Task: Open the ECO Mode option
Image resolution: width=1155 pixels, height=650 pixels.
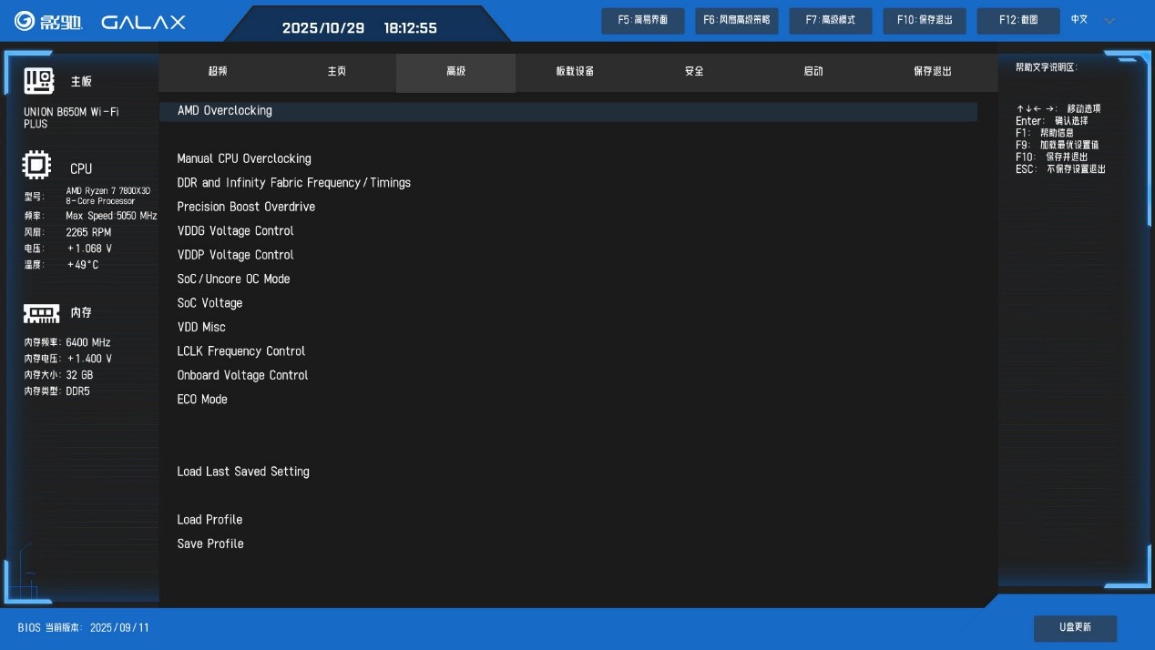Action: (x=202, y=400)
